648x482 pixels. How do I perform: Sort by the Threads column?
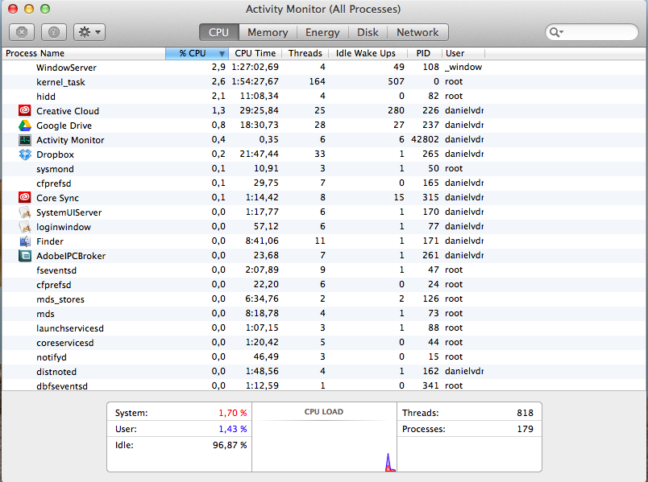click(305, 53)
